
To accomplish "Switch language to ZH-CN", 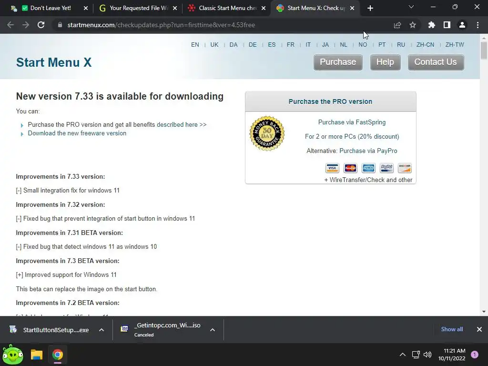I will (x=425, y=44).
